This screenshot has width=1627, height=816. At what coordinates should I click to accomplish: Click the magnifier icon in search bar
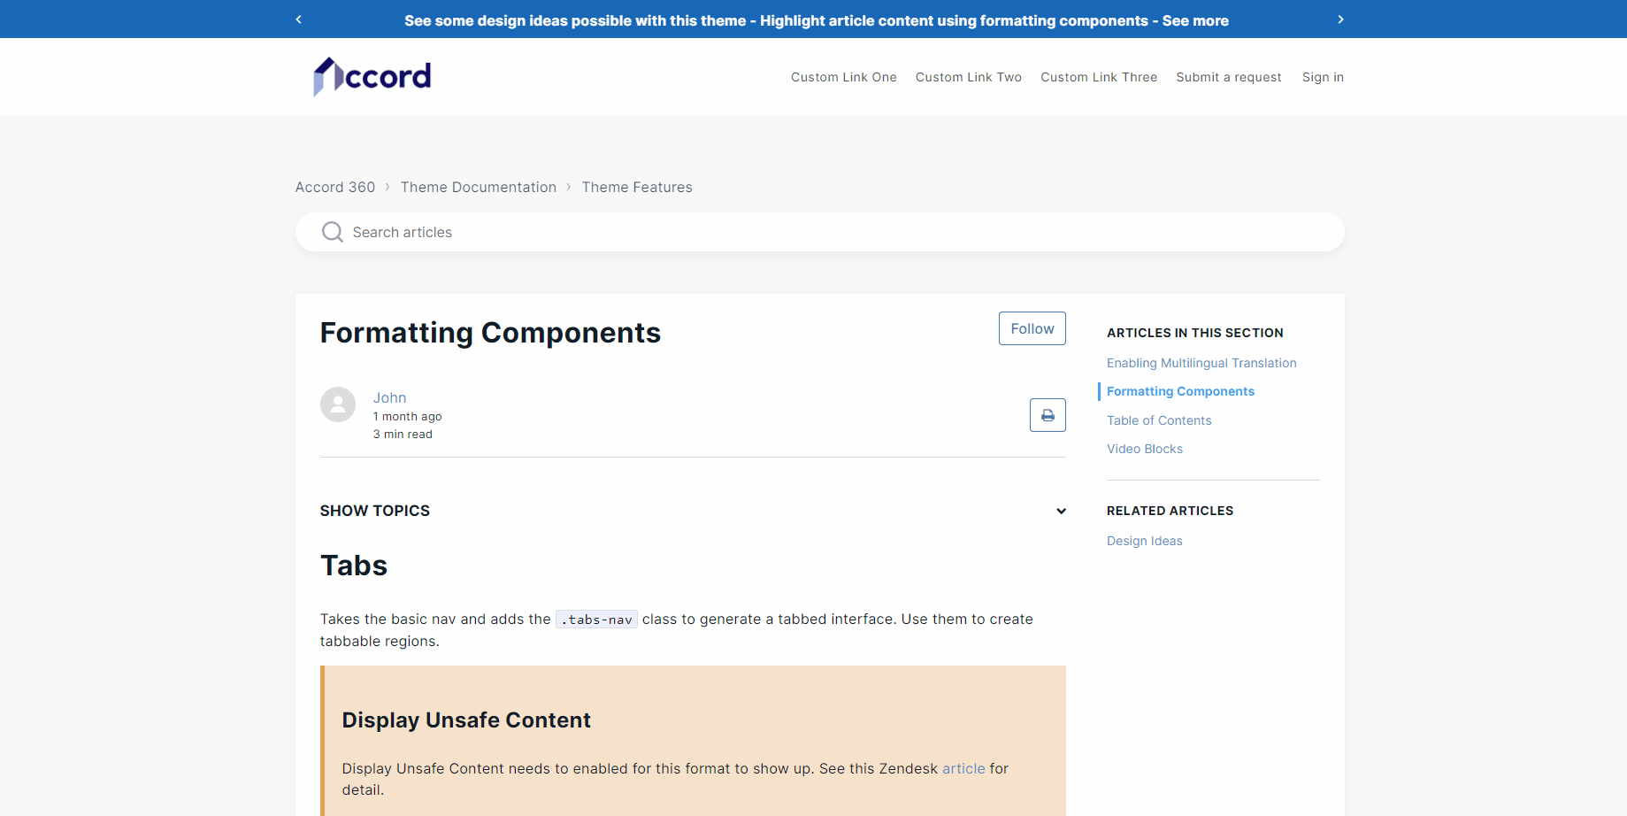click(x=333, y=232)
